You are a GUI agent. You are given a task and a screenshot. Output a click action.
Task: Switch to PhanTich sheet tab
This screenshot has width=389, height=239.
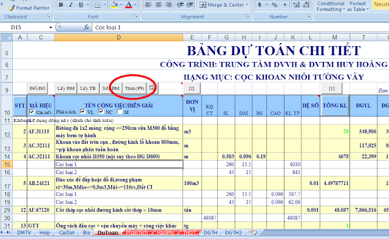coord(137,232)
